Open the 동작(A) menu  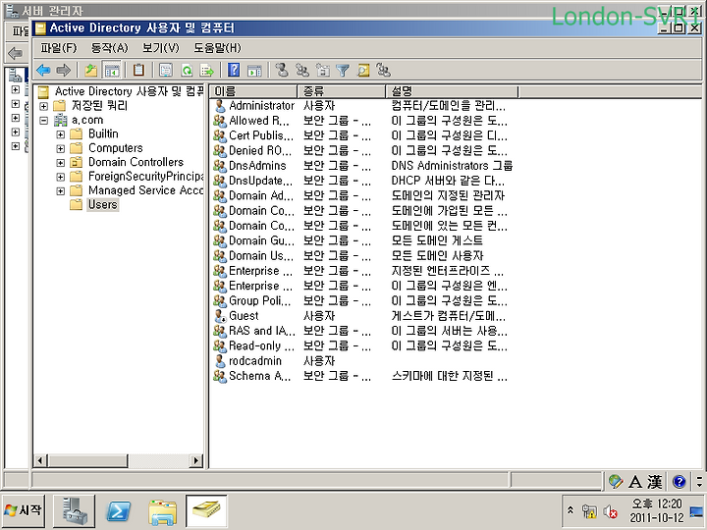(110, 48)
